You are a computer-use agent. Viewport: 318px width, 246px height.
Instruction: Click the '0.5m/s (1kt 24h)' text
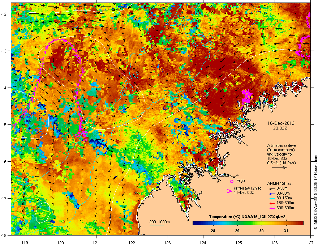pos(281,163)
